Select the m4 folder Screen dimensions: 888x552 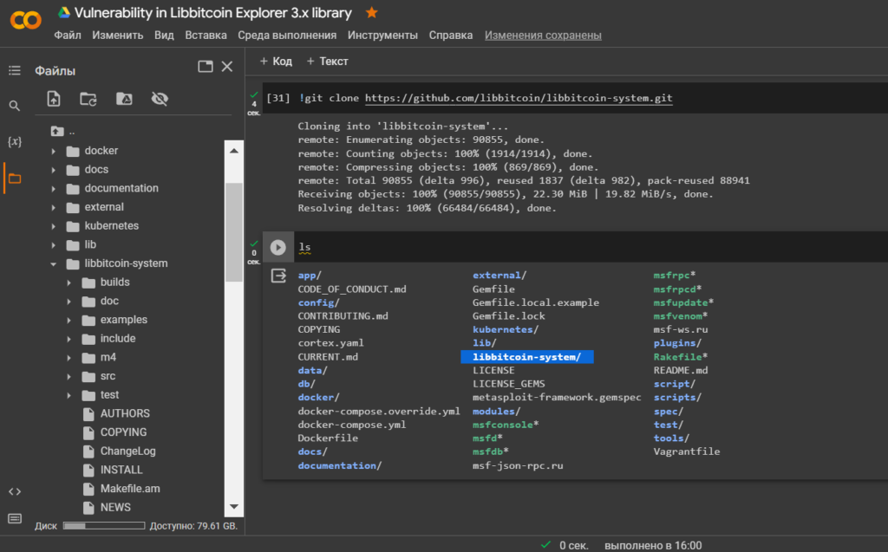pyautogui.click(x=108, y=358)
